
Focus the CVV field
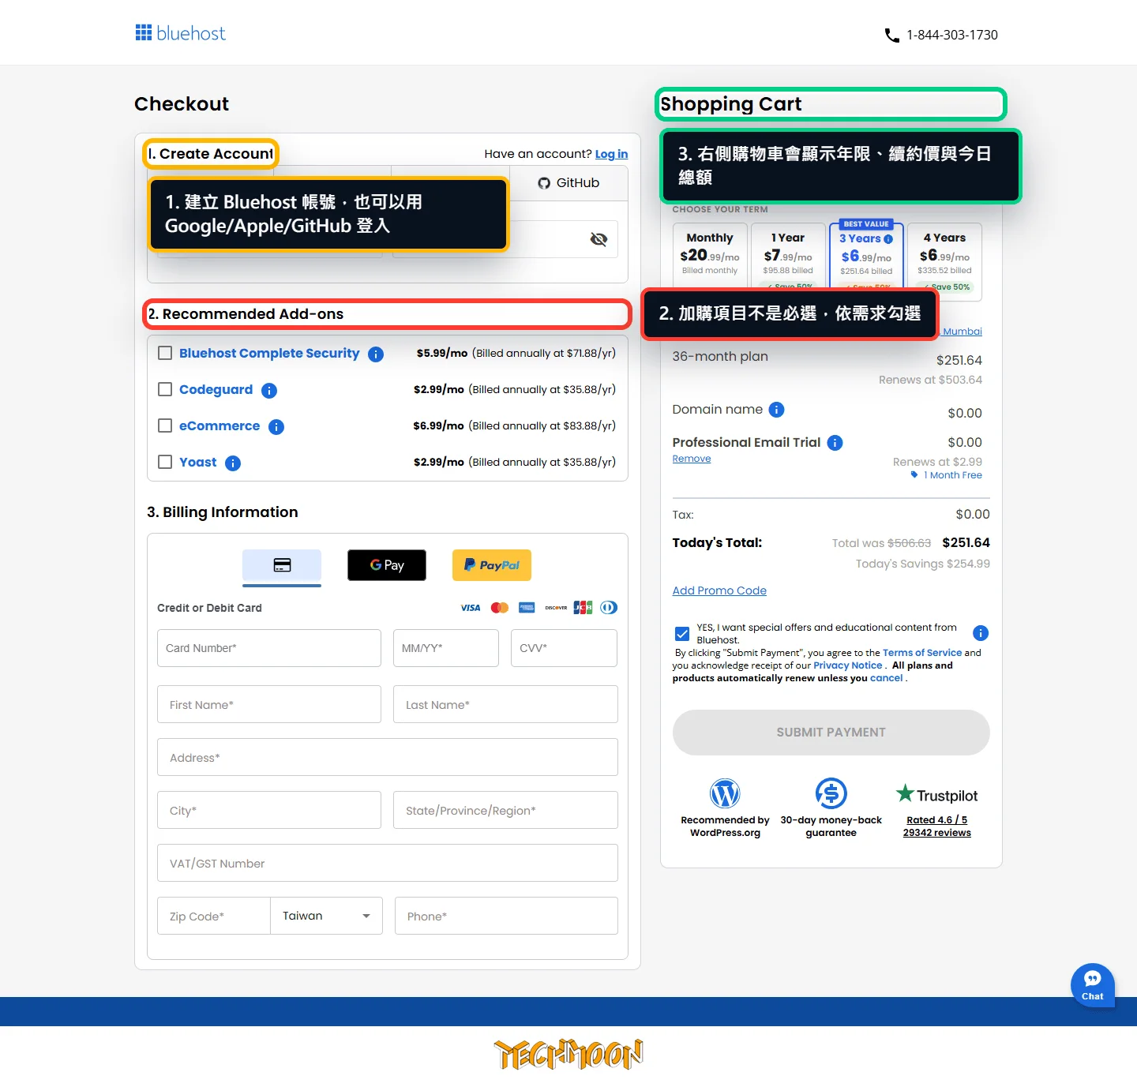click(x=564, y=648)
